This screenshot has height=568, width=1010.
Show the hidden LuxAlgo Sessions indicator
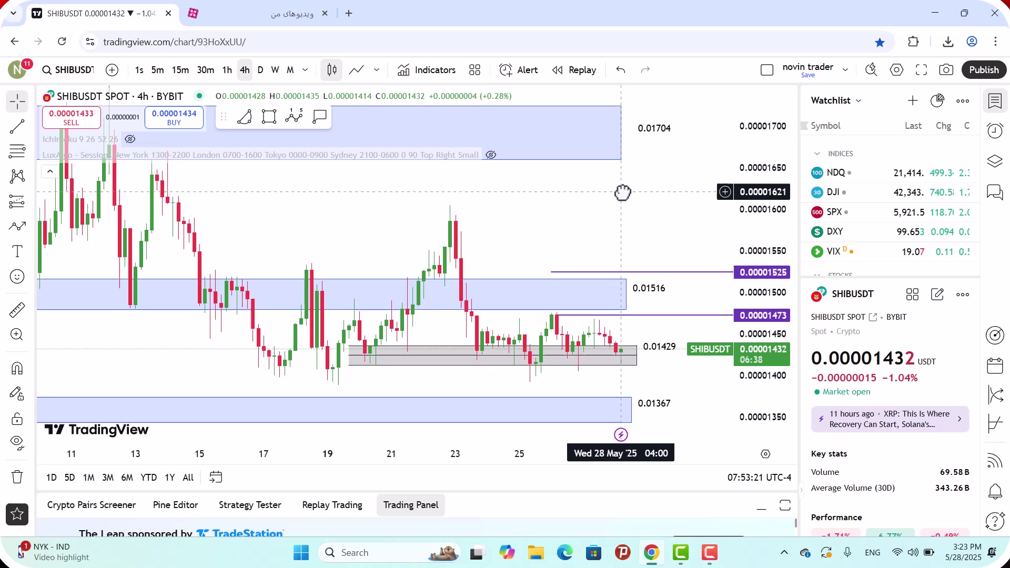(x=491, y=155)
